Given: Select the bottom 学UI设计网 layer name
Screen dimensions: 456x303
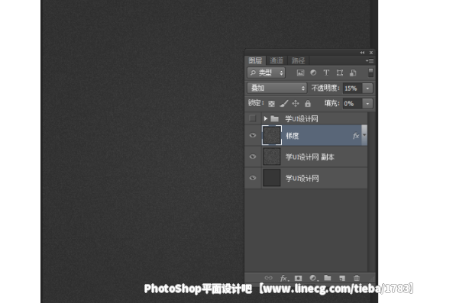Looking at the screenshot, I should tap(302, 179).
